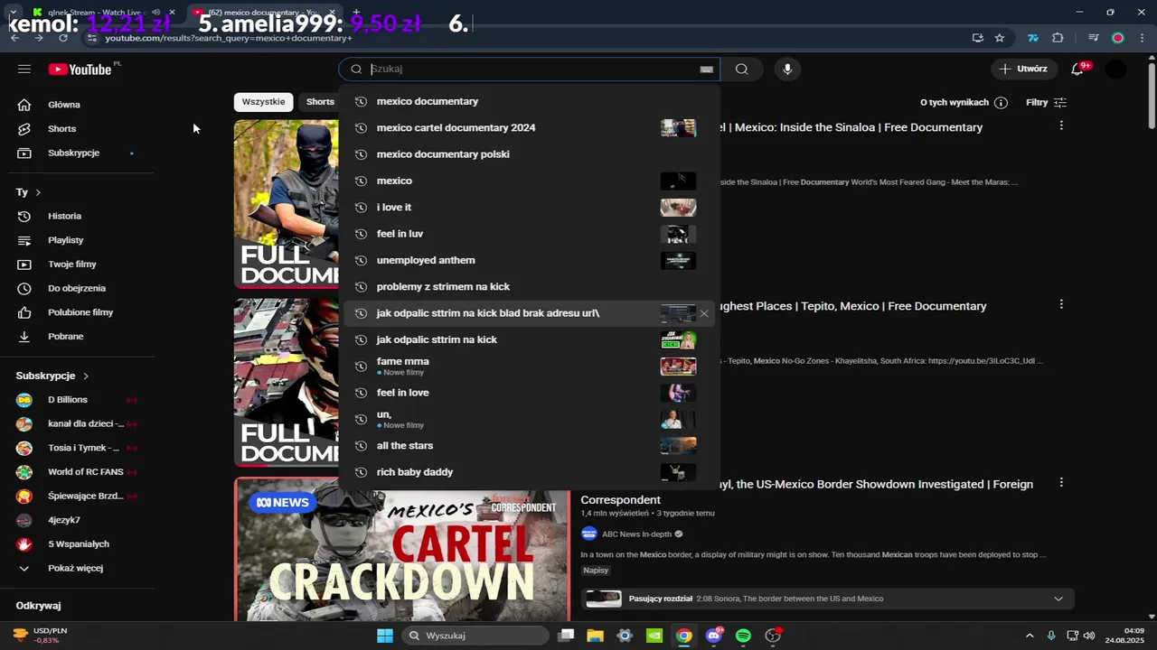Open the USD/PLN taskbar widget
Screen dimensions: 1157x650
pos(41,636)
